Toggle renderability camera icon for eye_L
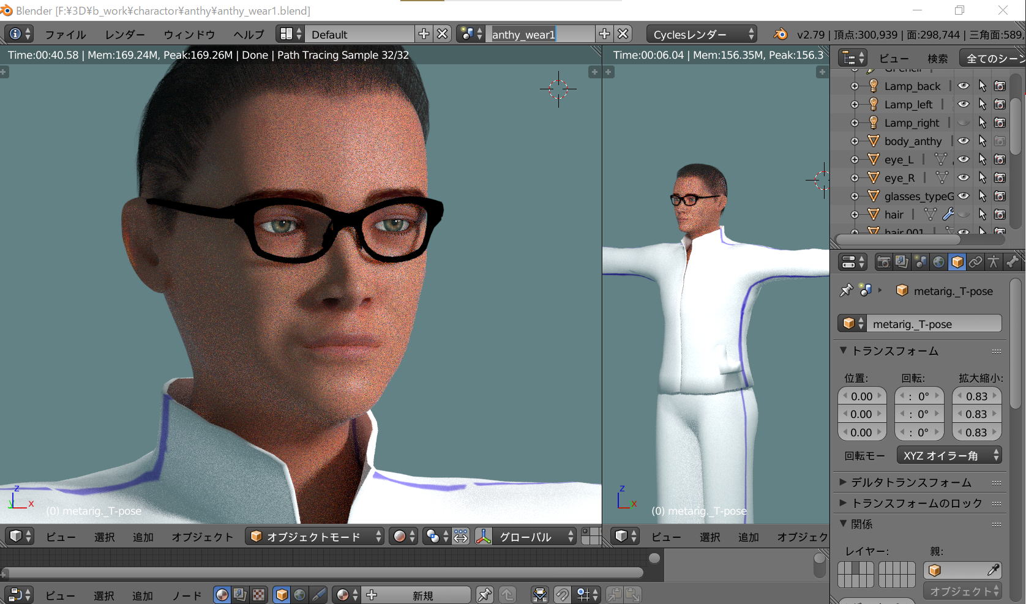 click(x=1000, y=160)
